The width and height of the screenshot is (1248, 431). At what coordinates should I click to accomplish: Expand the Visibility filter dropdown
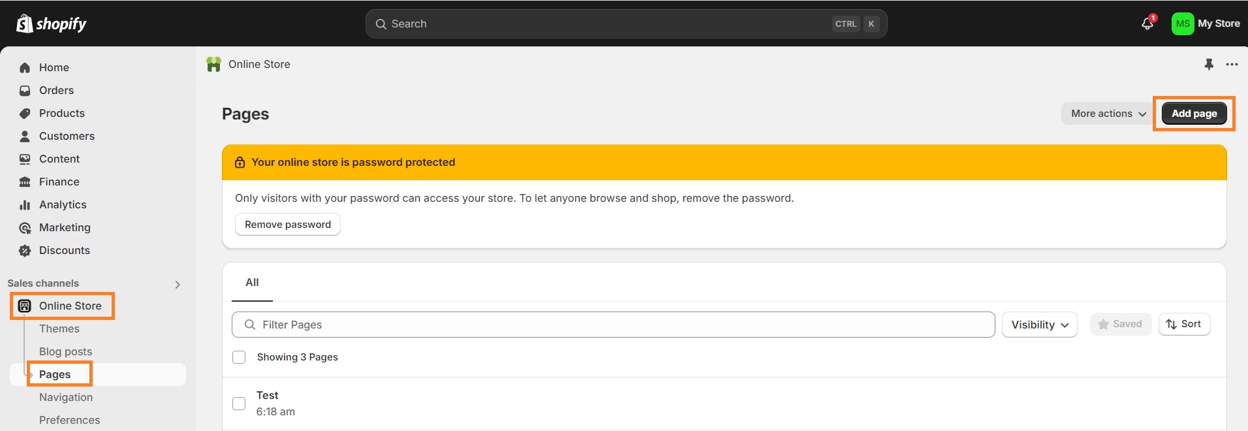tap(1039, 325)
